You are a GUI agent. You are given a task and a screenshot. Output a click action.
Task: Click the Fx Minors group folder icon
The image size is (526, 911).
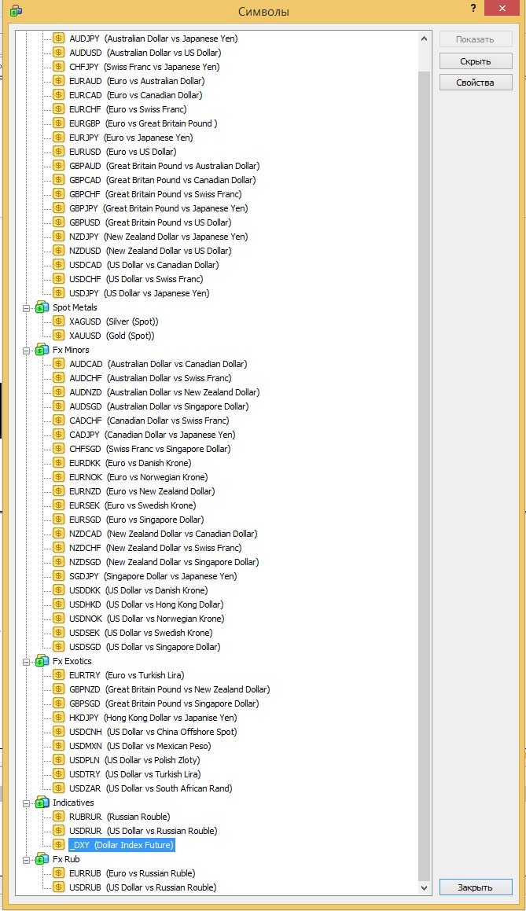coord(42,350)
